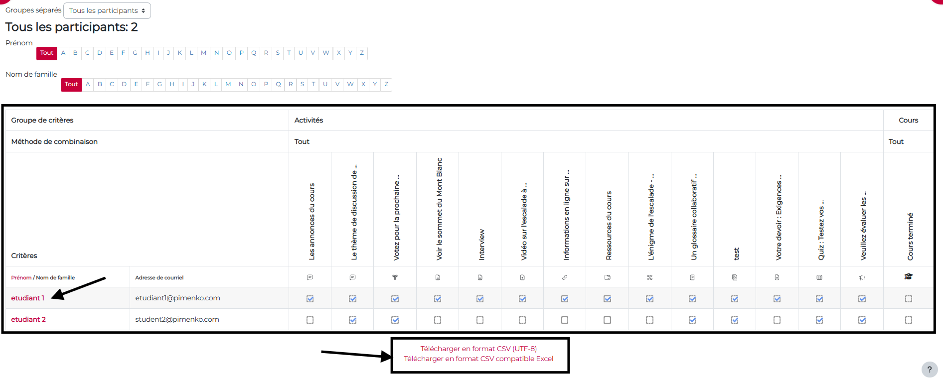Click the feedback megaphone icon under Veuillez évaluer

tap(862, 277)
